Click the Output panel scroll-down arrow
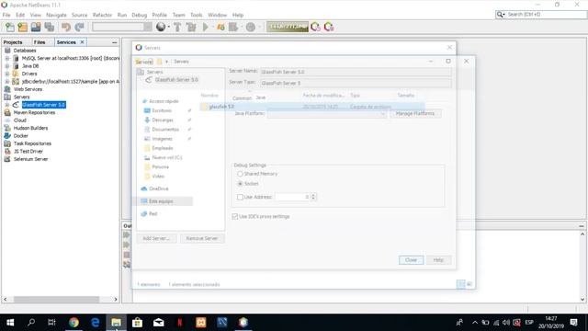The height and width of the screenshot is (331, 588). 582,299
